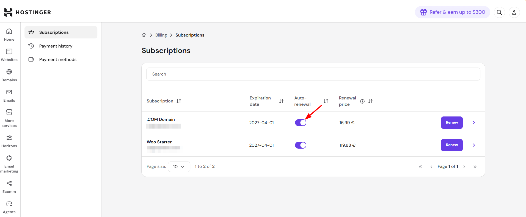Open Email marketing in the sidebar

(x=9, y=164)
